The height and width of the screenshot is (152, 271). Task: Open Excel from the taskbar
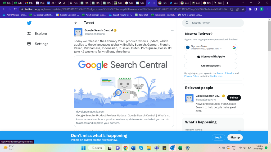tap(180, 148)
